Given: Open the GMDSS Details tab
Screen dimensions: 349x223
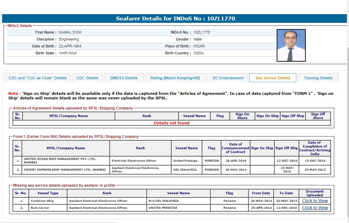Looking at the screenshot, I should pyautogui.click(x=124, y=78).
